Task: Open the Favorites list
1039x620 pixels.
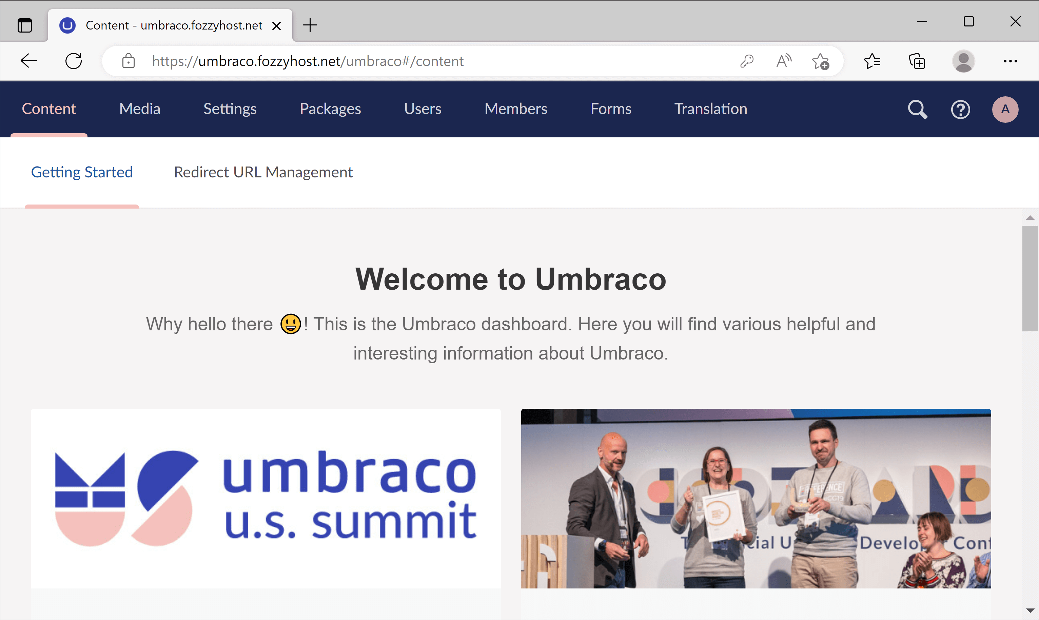Action: coord(872,61)
